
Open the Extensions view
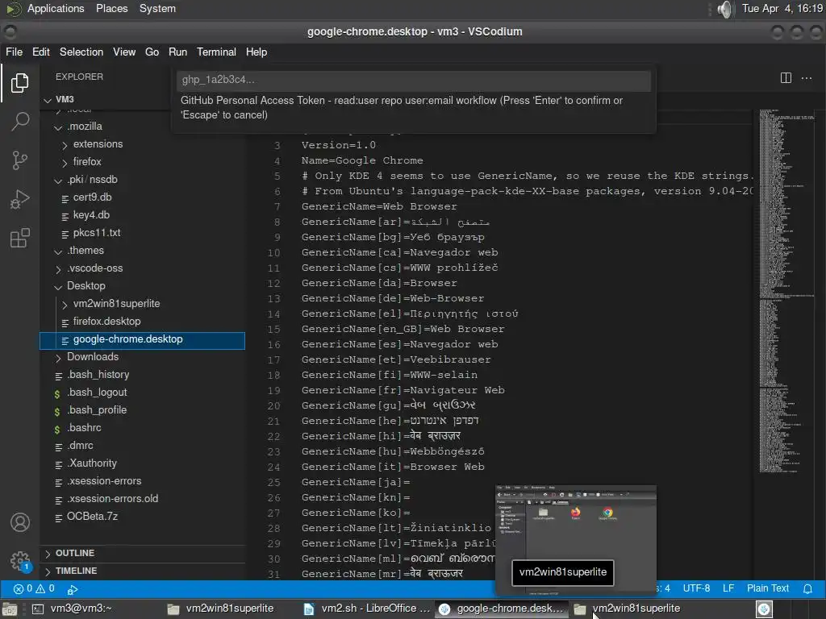coord(19,238)
